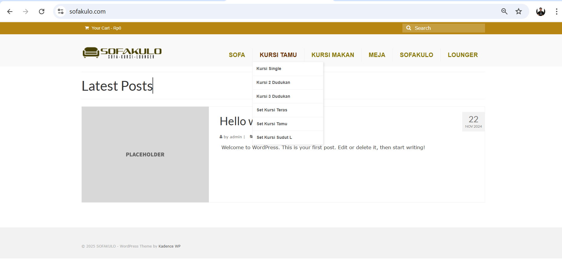
Task: Click the Welcome to WordPress excerpt text
Action: pyautogui.click(x=323, y=147)
